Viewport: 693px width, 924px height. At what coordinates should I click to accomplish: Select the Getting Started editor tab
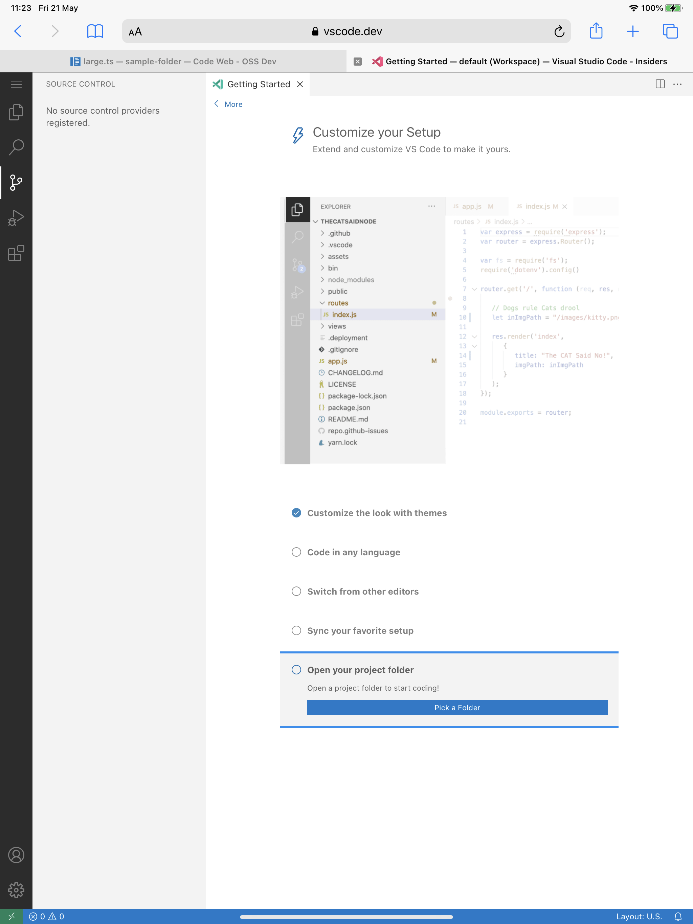[x=258, y=84]
